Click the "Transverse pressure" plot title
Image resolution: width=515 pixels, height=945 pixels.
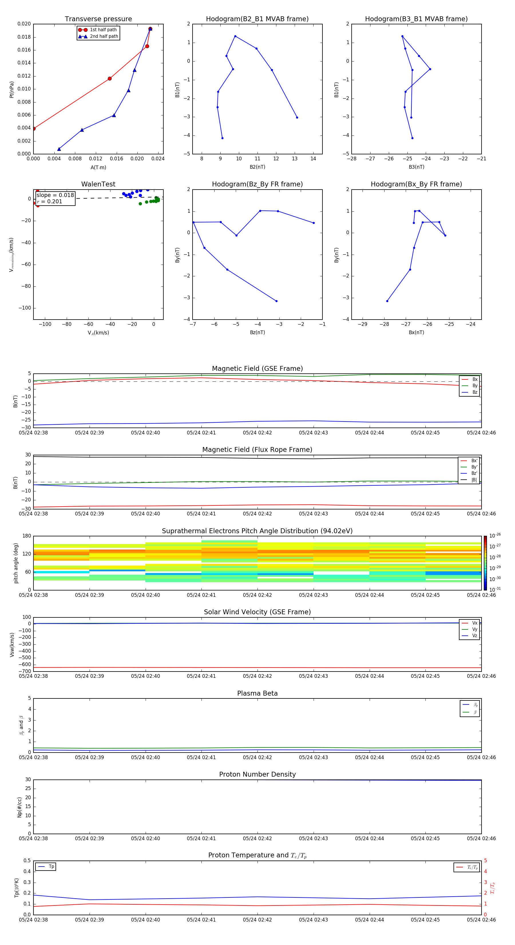point(98,19)
